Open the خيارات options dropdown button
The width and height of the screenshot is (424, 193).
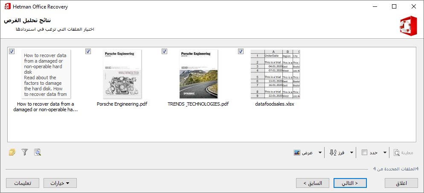[60, 183]
